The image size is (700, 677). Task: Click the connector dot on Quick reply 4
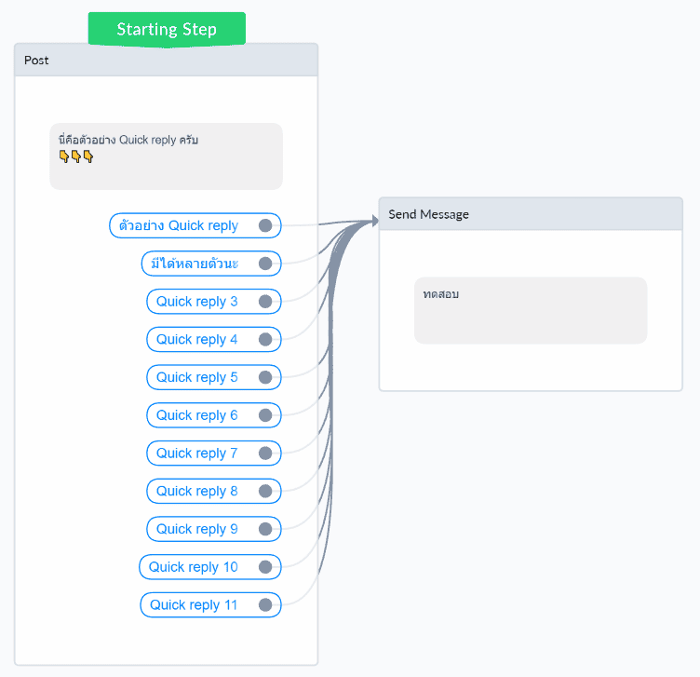click(265, 340)
